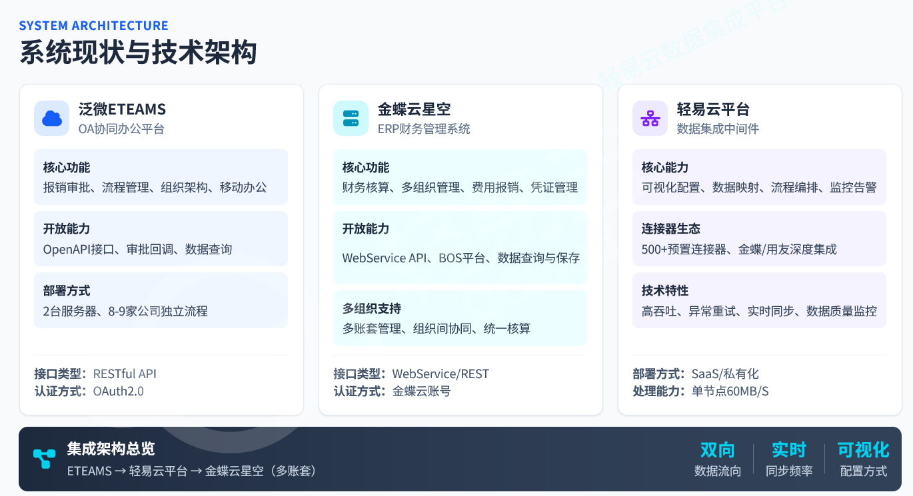The image size is (913, 496).
Task: Open the 部署方式 box listing 2台服务器
Action: 161,300
